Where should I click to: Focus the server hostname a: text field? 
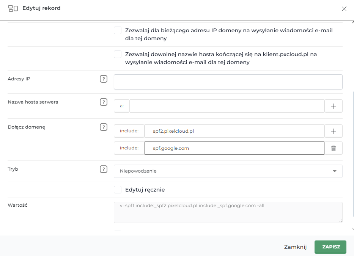(x=227, y=106)
